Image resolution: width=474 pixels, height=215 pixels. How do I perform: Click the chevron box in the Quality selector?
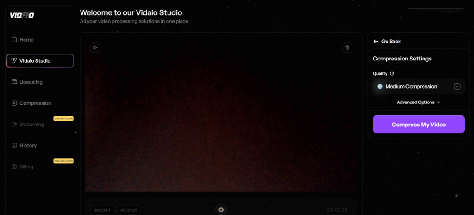tap(457, 86)
